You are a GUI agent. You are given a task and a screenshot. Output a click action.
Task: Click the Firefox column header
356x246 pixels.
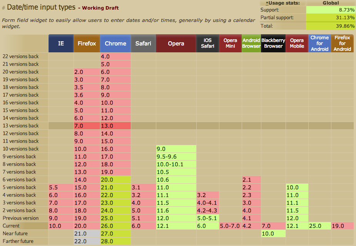87,44
